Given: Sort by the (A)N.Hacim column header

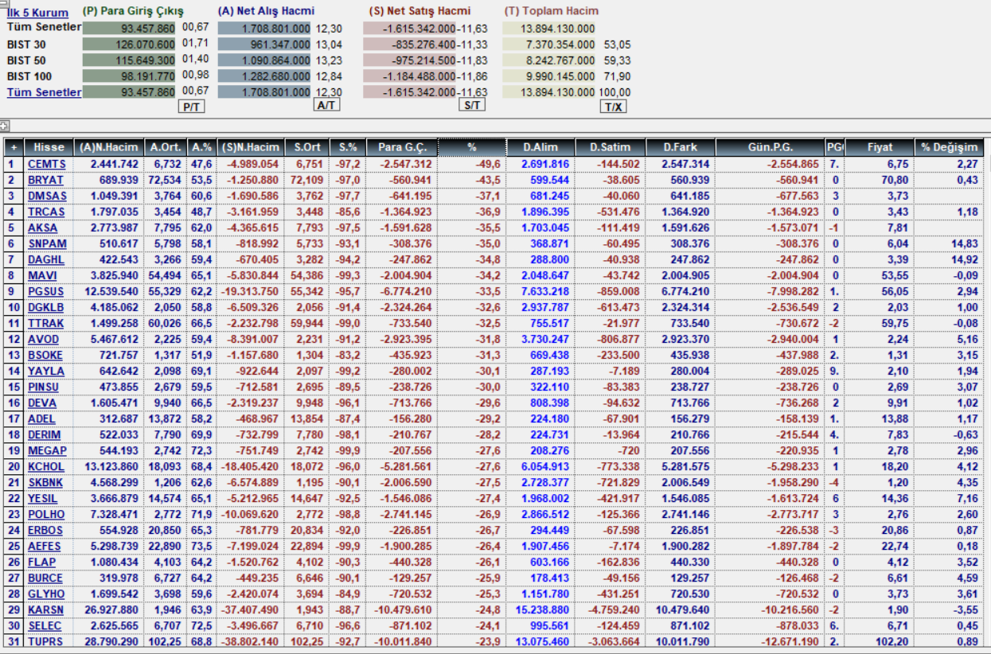Looking at the screenshot, I should click(x=109, y=147).
